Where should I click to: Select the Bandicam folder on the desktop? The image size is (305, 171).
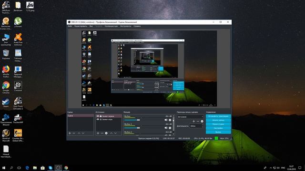tap(18, 6)
